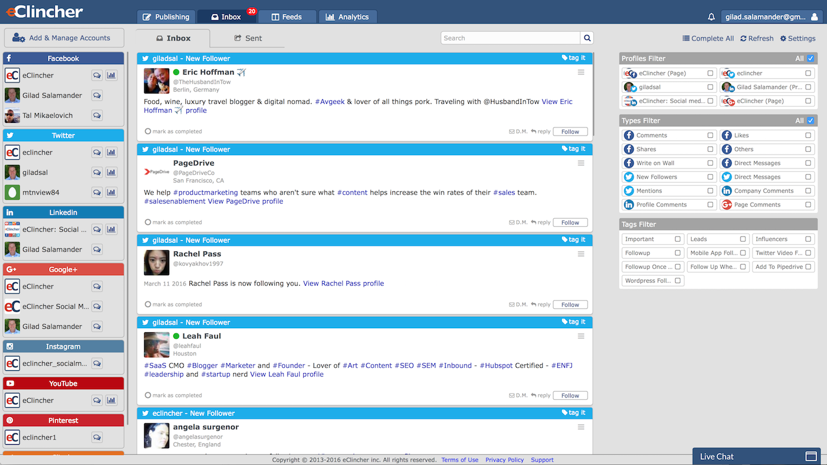Screen dimensions: 827x465
Task: Click the eClincher logo
Action: point(44,12)
